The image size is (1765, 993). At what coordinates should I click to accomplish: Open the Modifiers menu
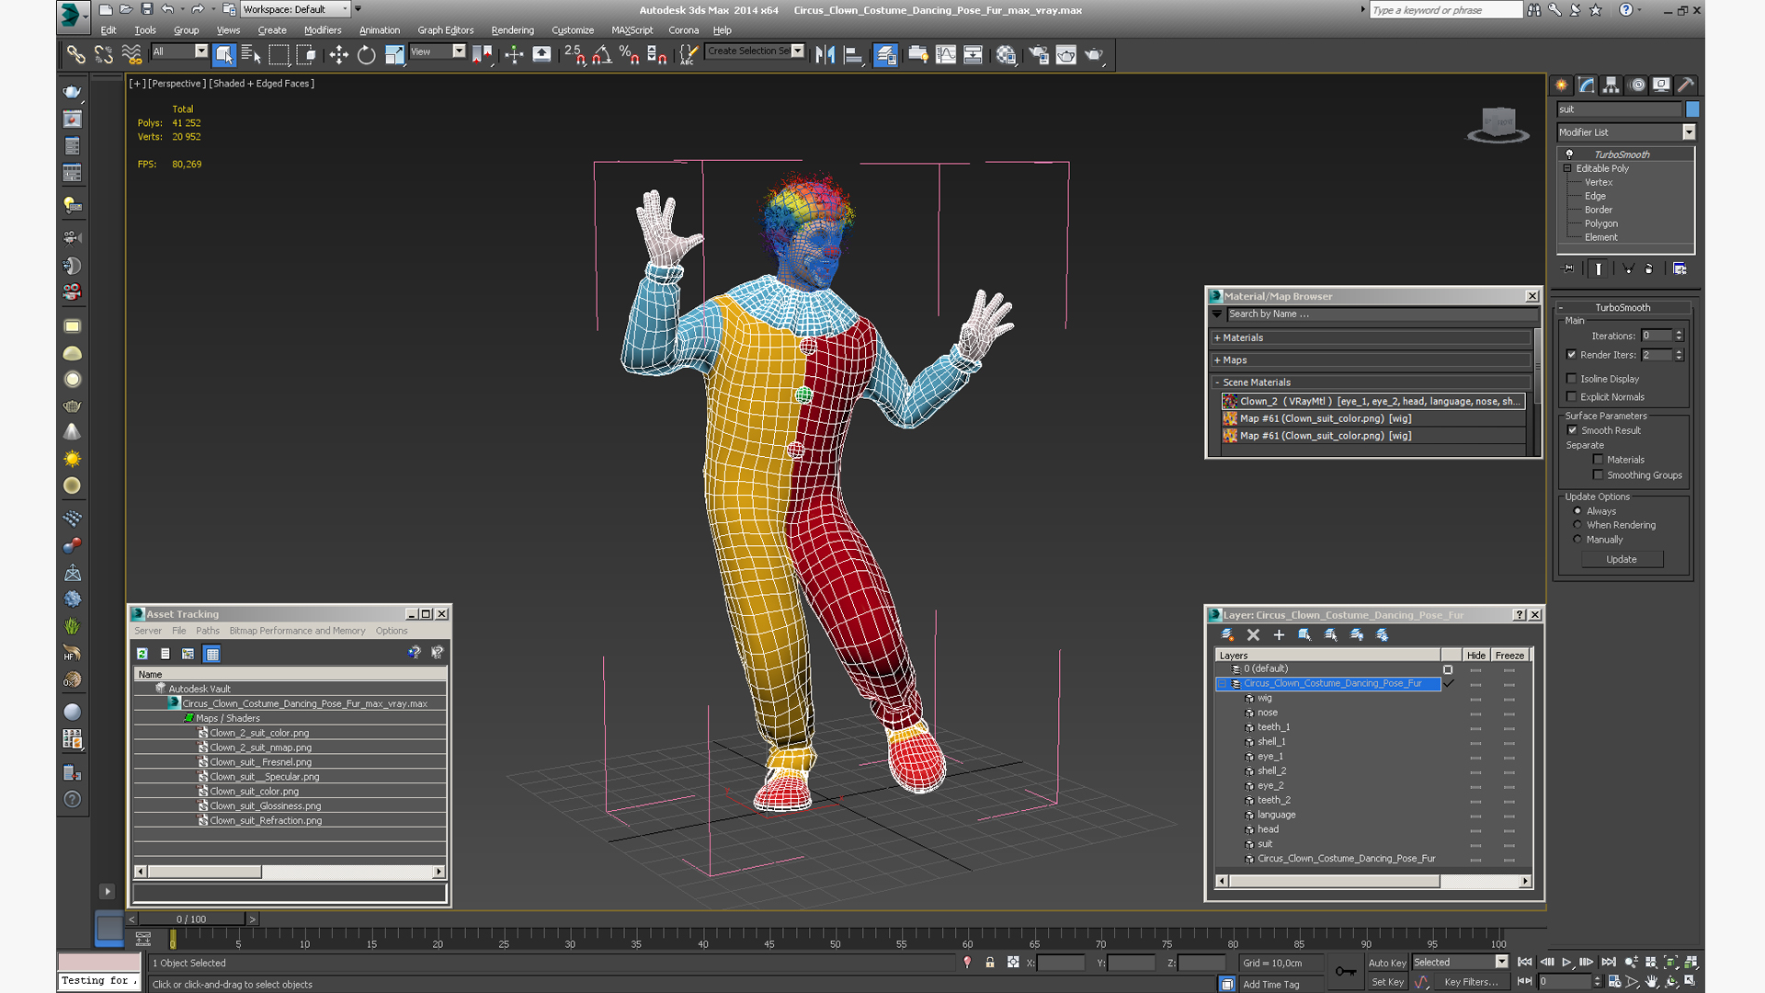(x=322, y=30)
